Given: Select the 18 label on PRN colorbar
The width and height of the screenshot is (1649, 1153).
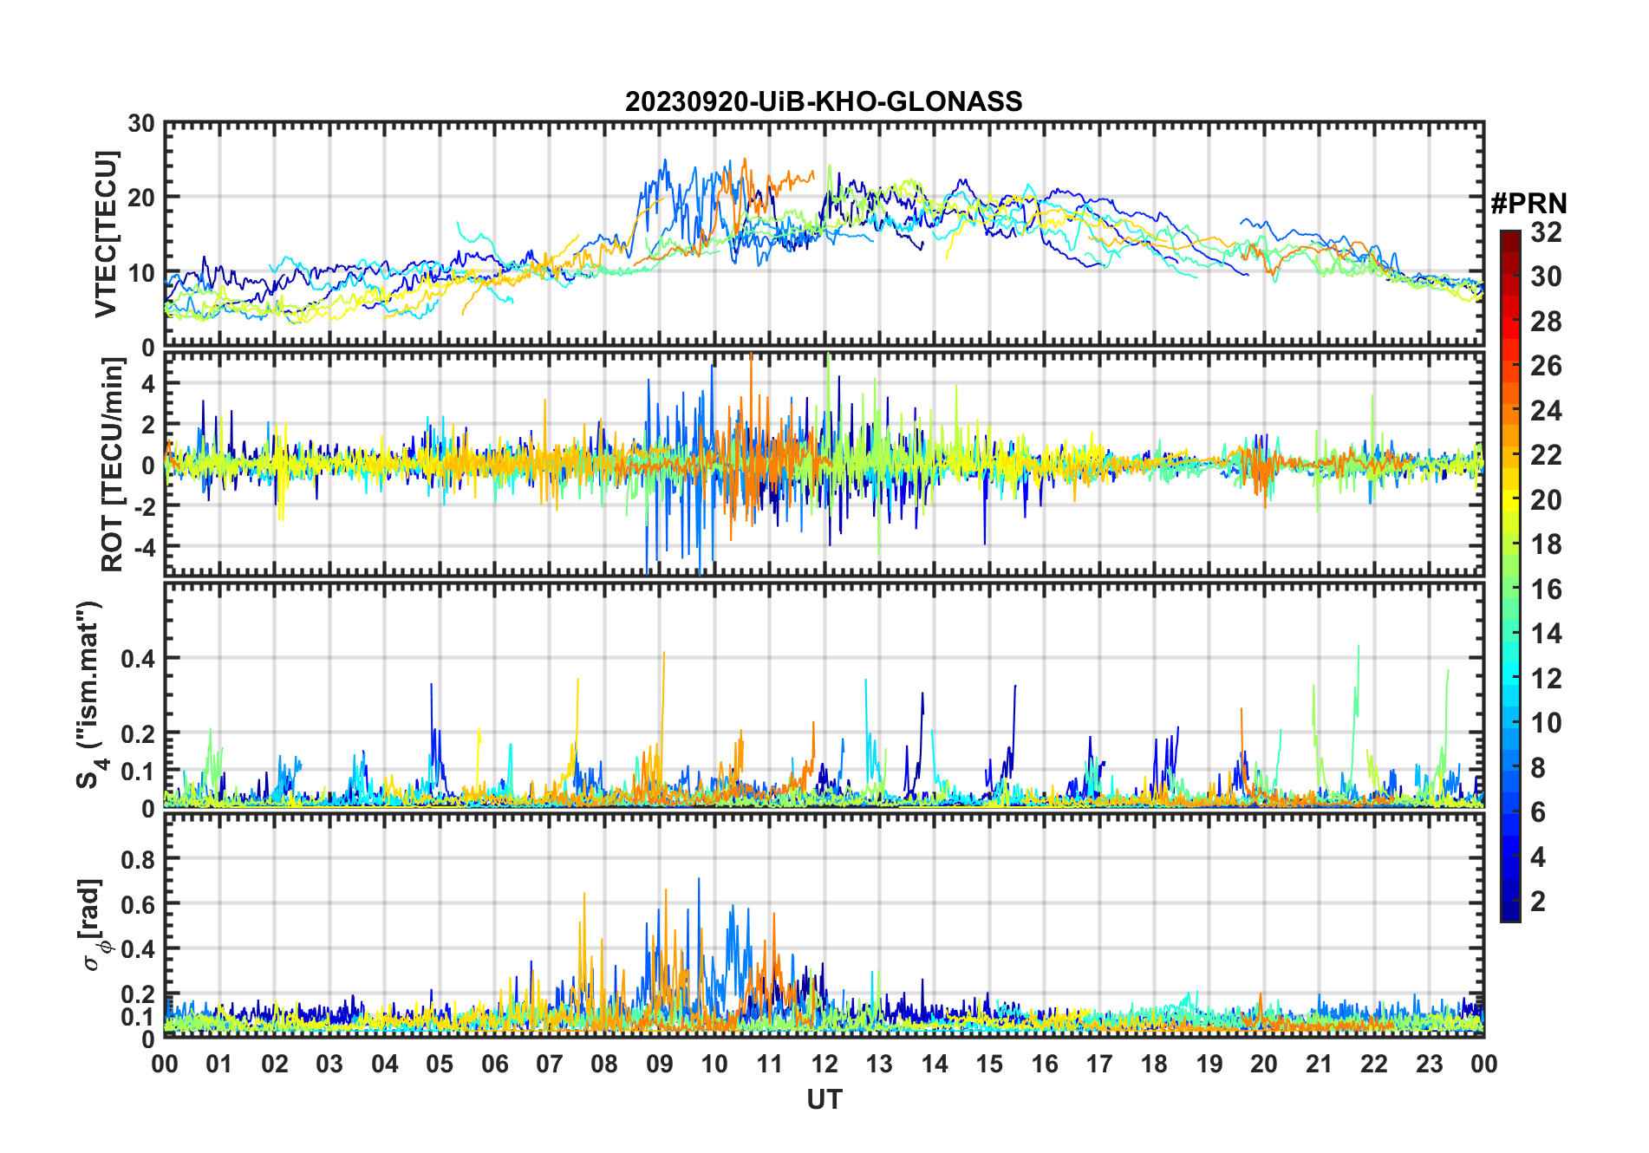Looking at the screenshot, I should click(1547, 544).
